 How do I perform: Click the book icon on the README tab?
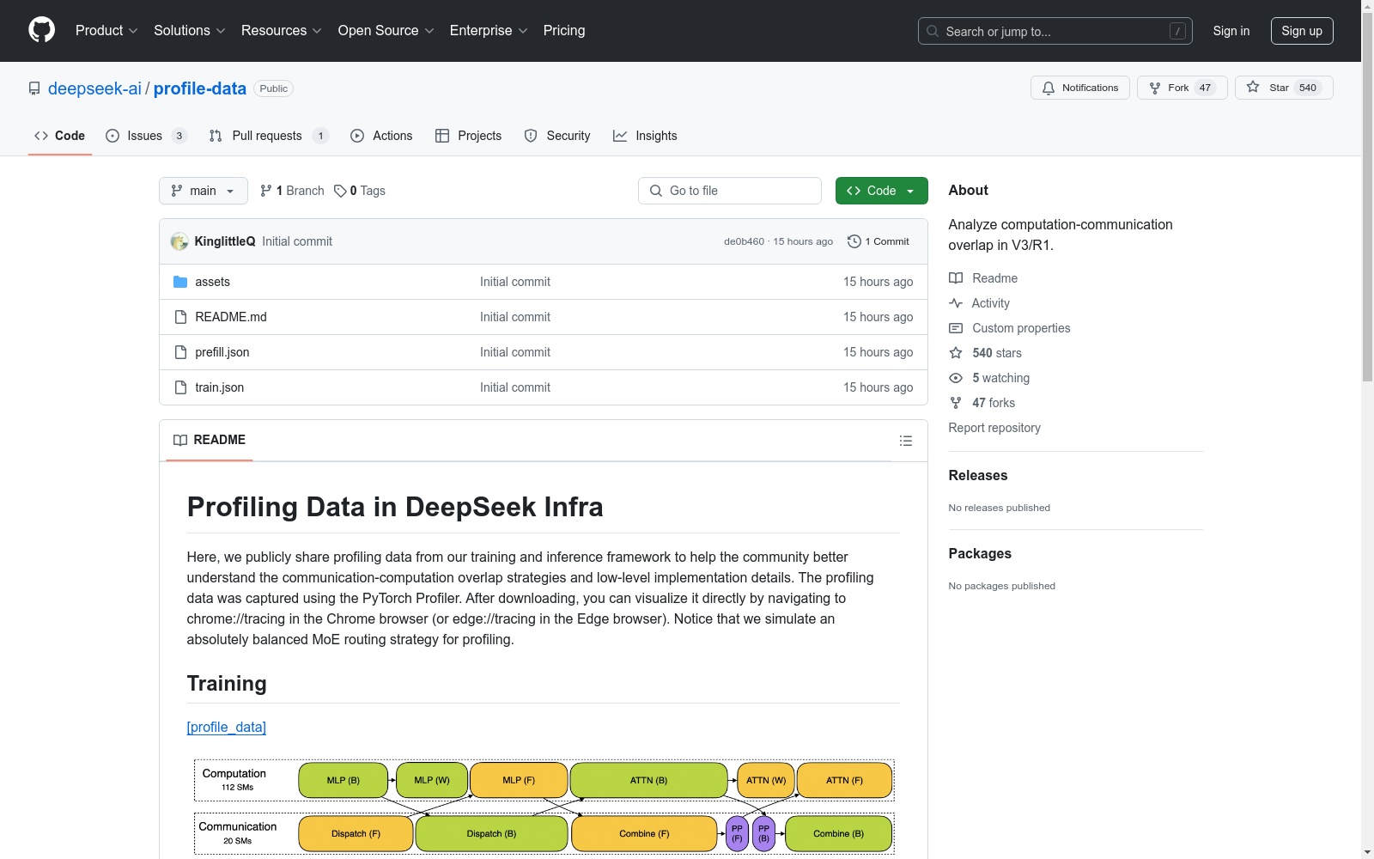pyautogui.click(x=180, y=440)
